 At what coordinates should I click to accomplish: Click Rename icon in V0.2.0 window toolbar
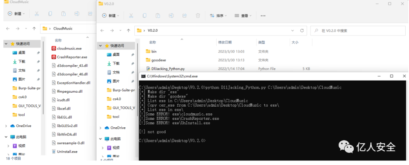(171, 15)
